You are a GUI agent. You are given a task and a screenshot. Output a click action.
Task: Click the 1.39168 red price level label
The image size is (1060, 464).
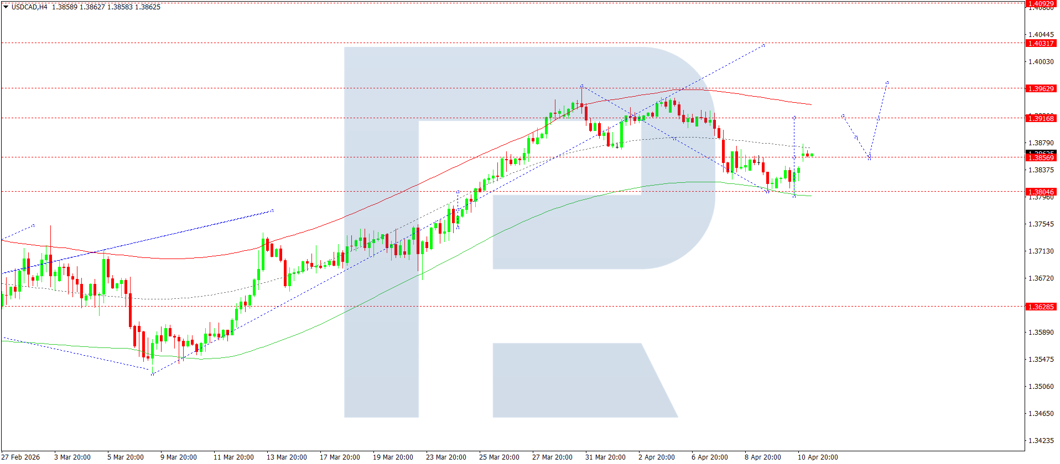click(1041, 118)
